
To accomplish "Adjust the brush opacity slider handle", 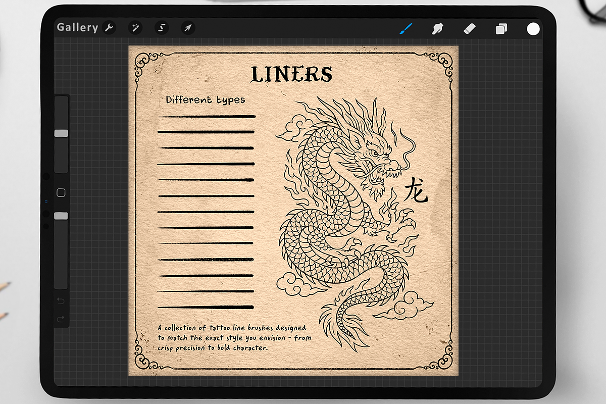I will pos(61,216).
